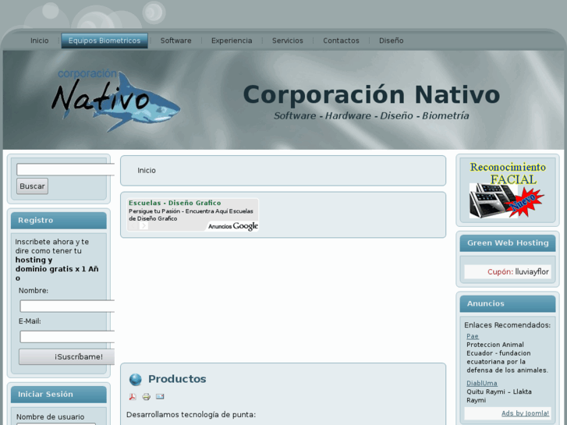Screen dimensions: 567x425
Task: Open the Software menu item
Action: coord(176,41)
